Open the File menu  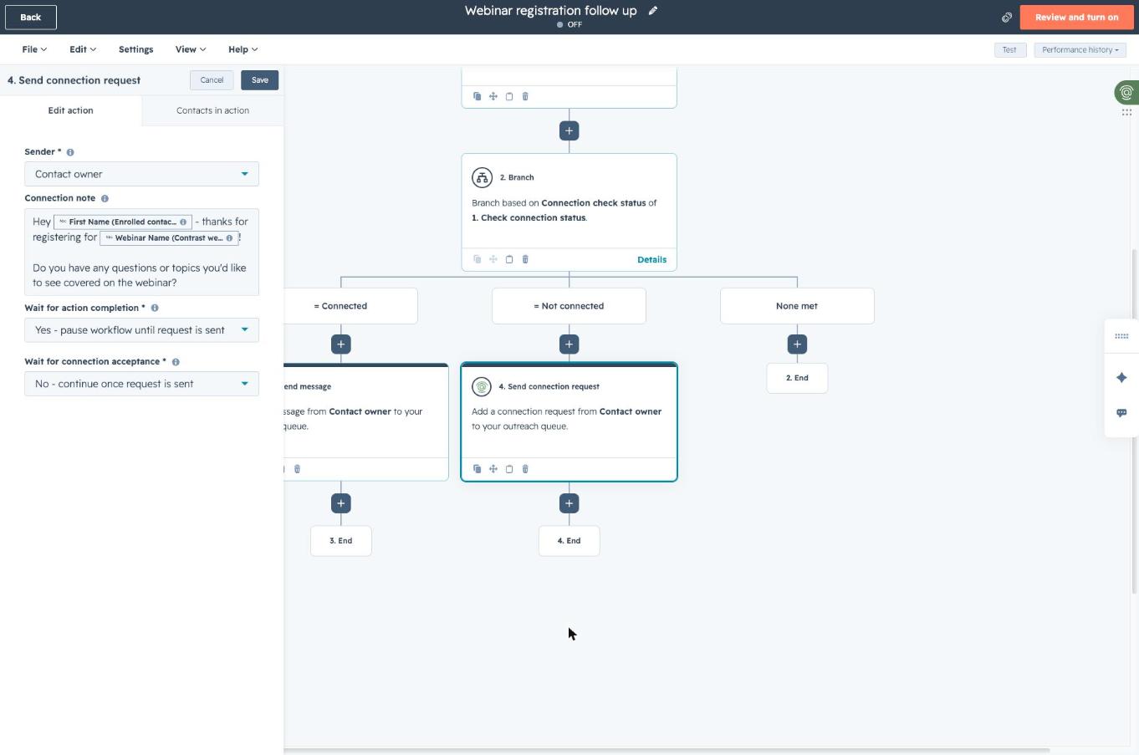(x=34, y=49)
